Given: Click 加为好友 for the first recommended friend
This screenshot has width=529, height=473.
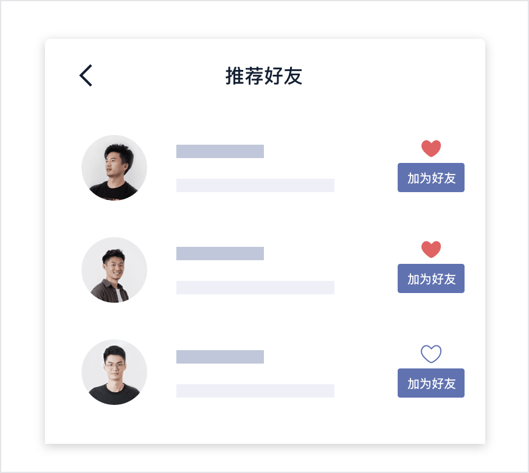Looking at the screenshot, I should [431, 178].
